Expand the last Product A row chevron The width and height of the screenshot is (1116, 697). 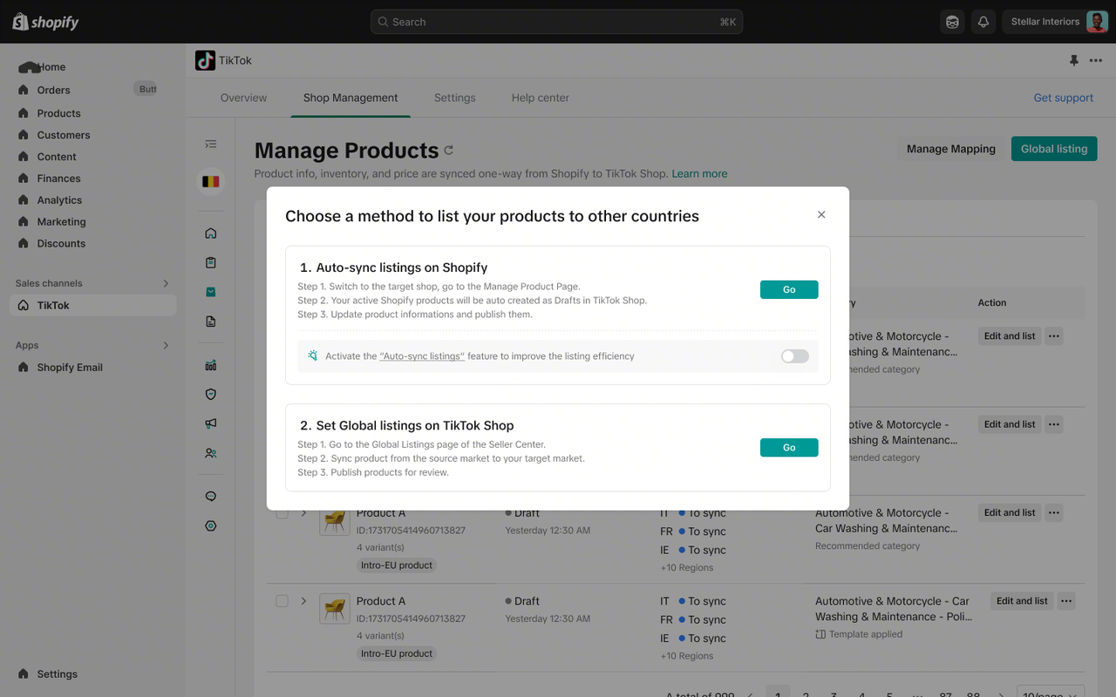(303, 601)
